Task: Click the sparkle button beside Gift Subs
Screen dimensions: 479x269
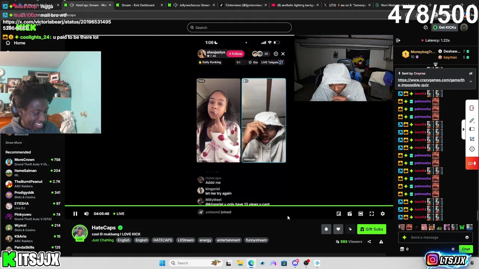Action: pos(350,229)
